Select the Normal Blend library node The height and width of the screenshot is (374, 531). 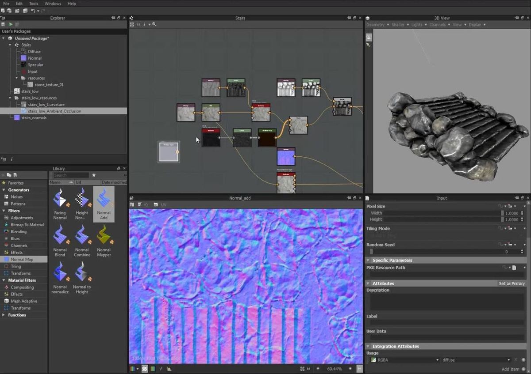click(60, 241)
